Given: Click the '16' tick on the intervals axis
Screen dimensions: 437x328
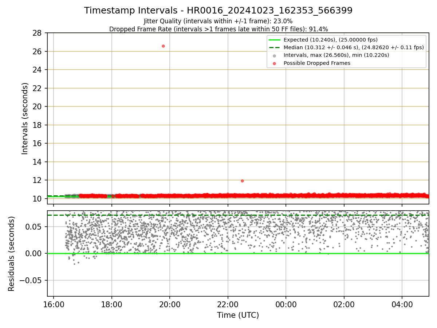Looking at the screenshot, I should (x=37, y=143).
